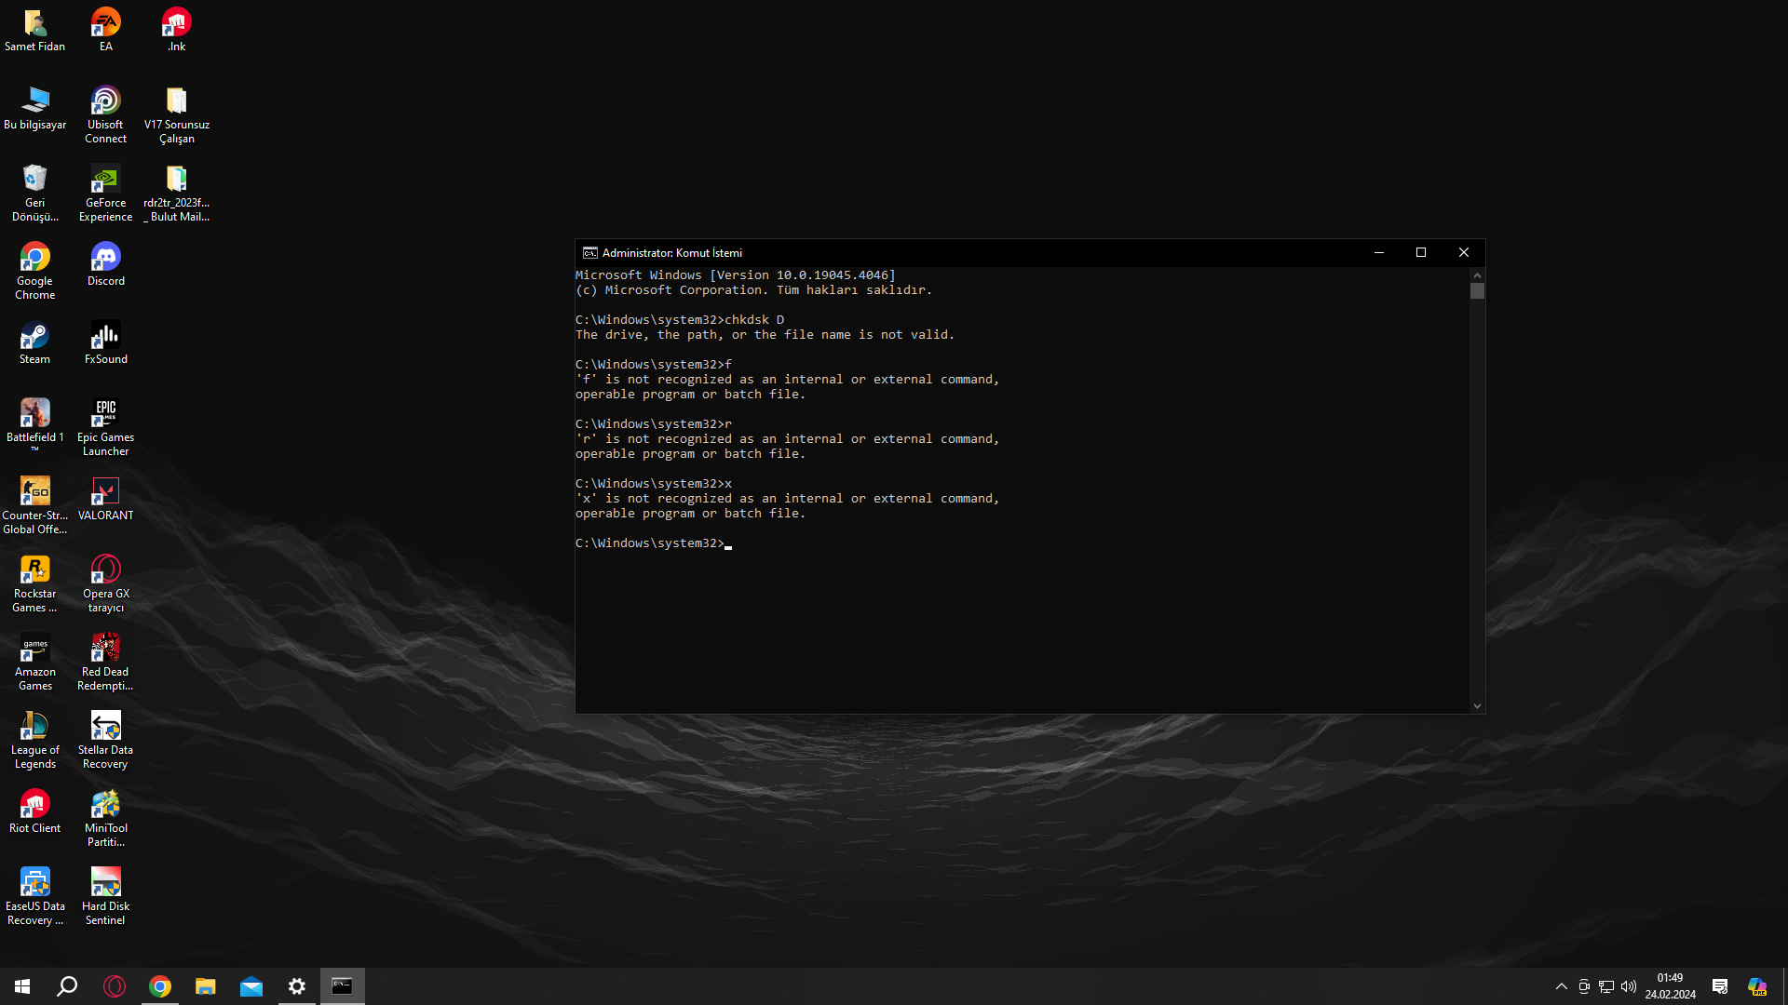
Task: Open Hard Disk Sentinel desktop icon
Action: click(x=105, y=897)
